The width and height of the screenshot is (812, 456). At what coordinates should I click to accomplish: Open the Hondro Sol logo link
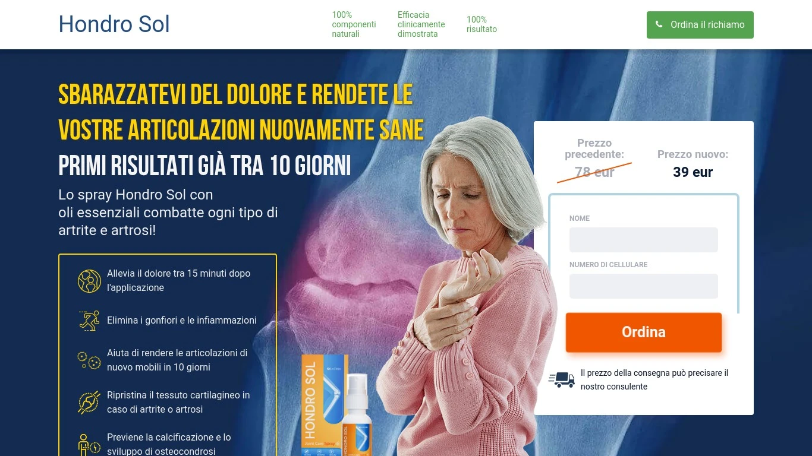tap(114, 24)
